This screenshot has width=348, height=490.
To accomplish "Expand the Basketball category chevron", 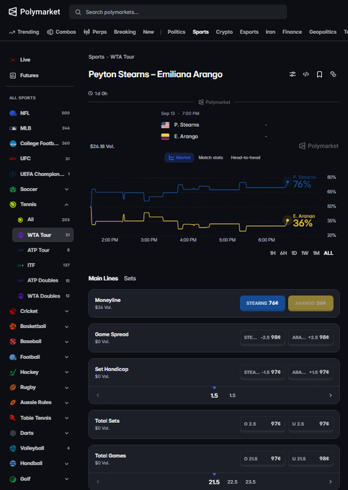I will click(66, 326).
